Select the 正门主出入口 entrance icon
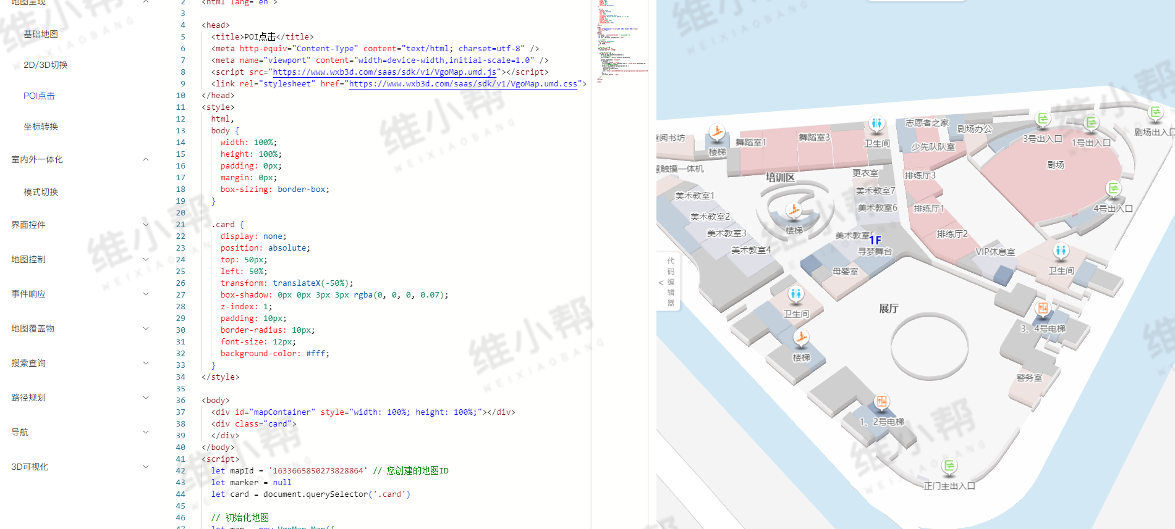Screen dimensions: 1175x529 [949, 466]
